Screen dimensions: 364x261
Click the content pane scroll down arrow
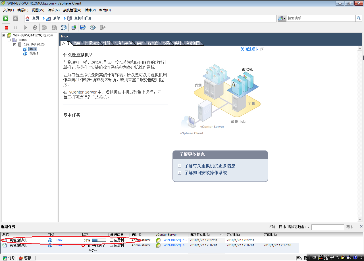tap(360, 220)
